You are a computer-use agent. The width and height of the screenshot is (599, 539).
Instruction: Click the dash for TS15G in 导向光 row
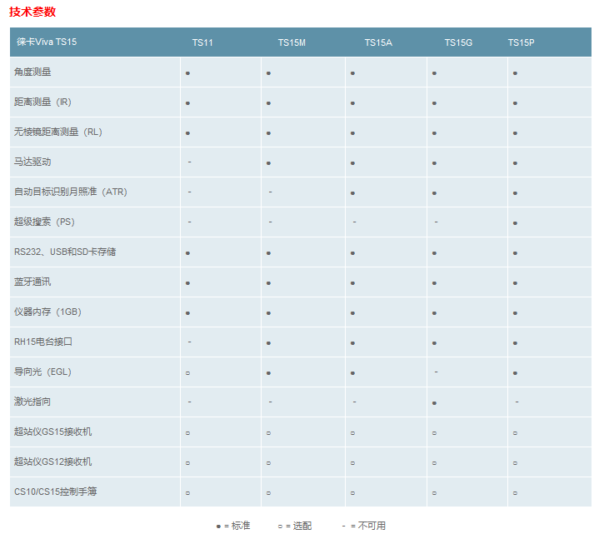coord(436,372)
